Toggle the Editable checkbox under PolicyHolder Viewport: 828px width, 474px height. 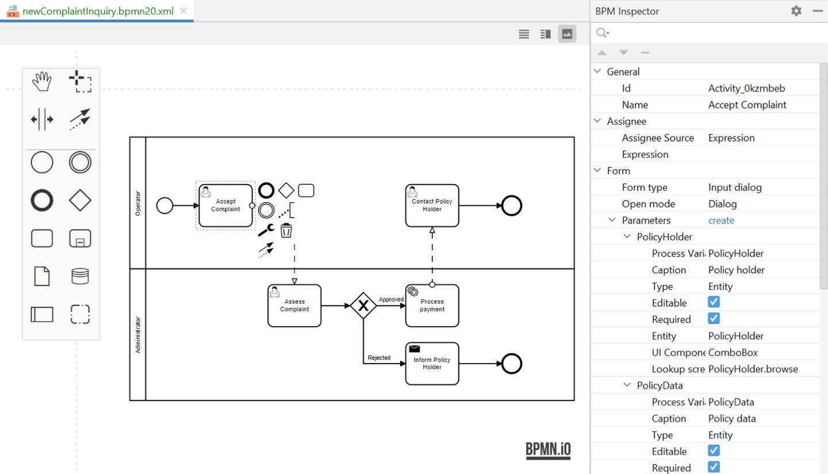coord(714,301)
